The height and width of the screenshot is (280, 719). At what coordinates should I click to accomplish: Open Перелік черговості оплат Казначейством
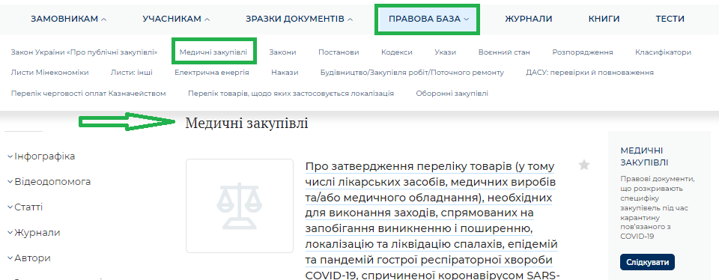click(88, 94)
